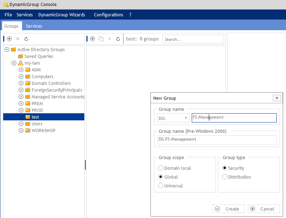Select the WORKSHOP tree item
This screenshot has height=218, width=286.
[43, 130]
